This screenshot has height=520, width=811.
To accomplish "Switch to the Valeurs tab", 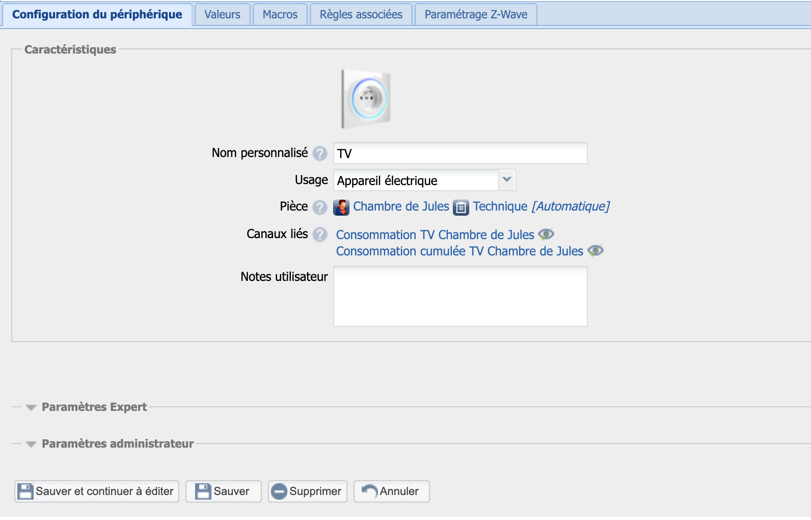I will (222, 14).
